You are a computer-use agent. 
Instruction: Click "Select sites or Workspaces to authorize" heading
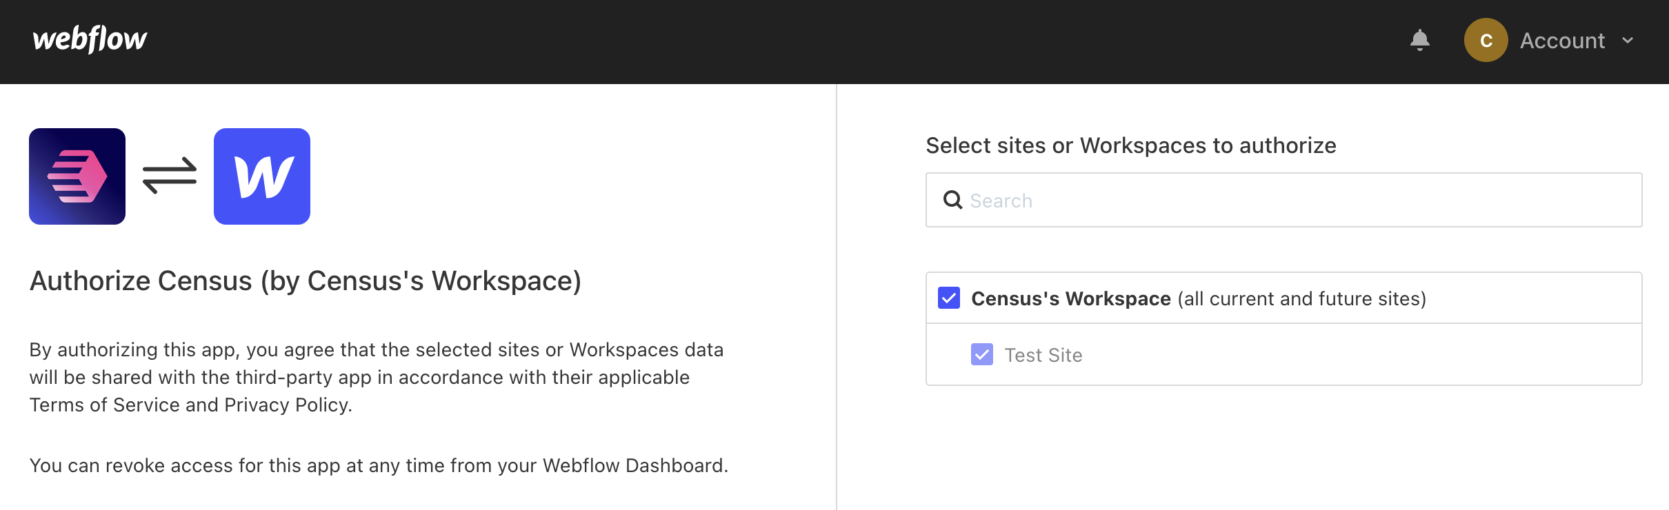point(1130,145)
